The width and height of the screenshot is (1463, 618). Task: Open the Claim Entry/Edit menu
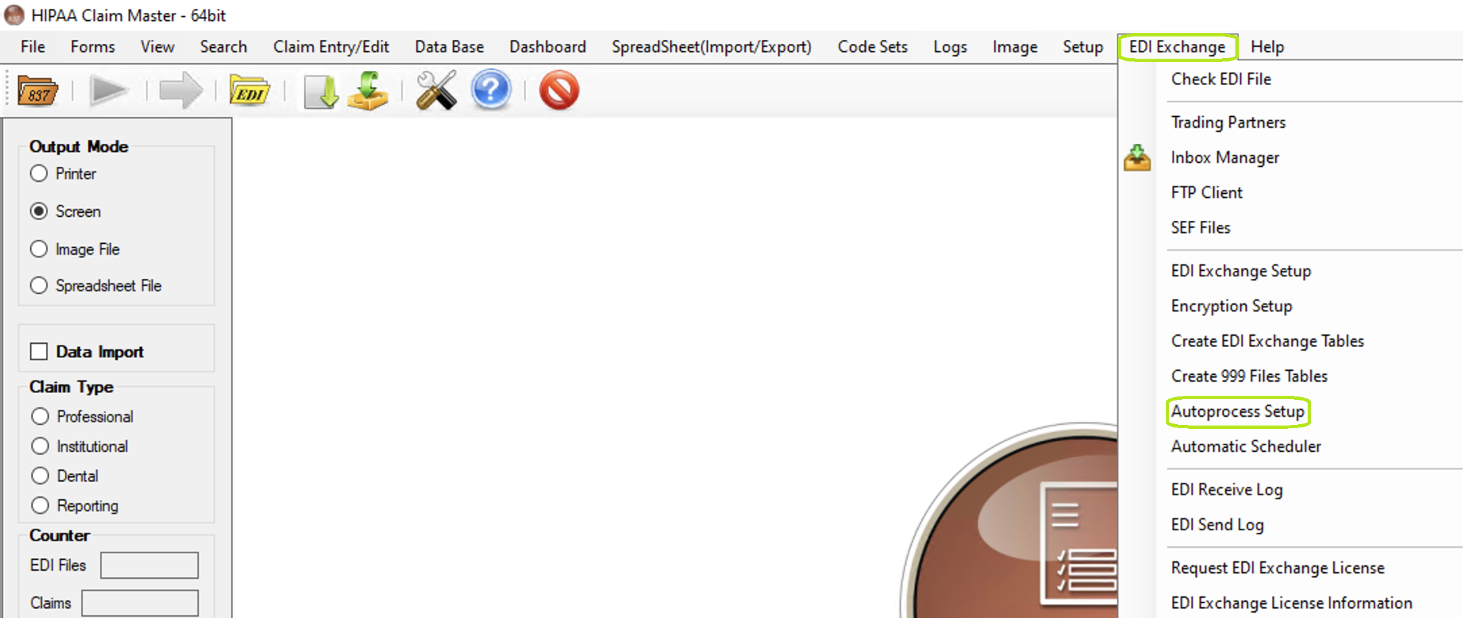point(331,47)
